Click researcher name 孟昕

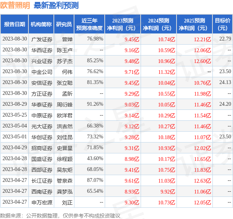67,94
